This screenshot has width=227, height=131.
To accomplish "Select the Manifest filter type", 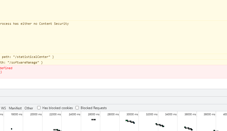I will point(15,108).
